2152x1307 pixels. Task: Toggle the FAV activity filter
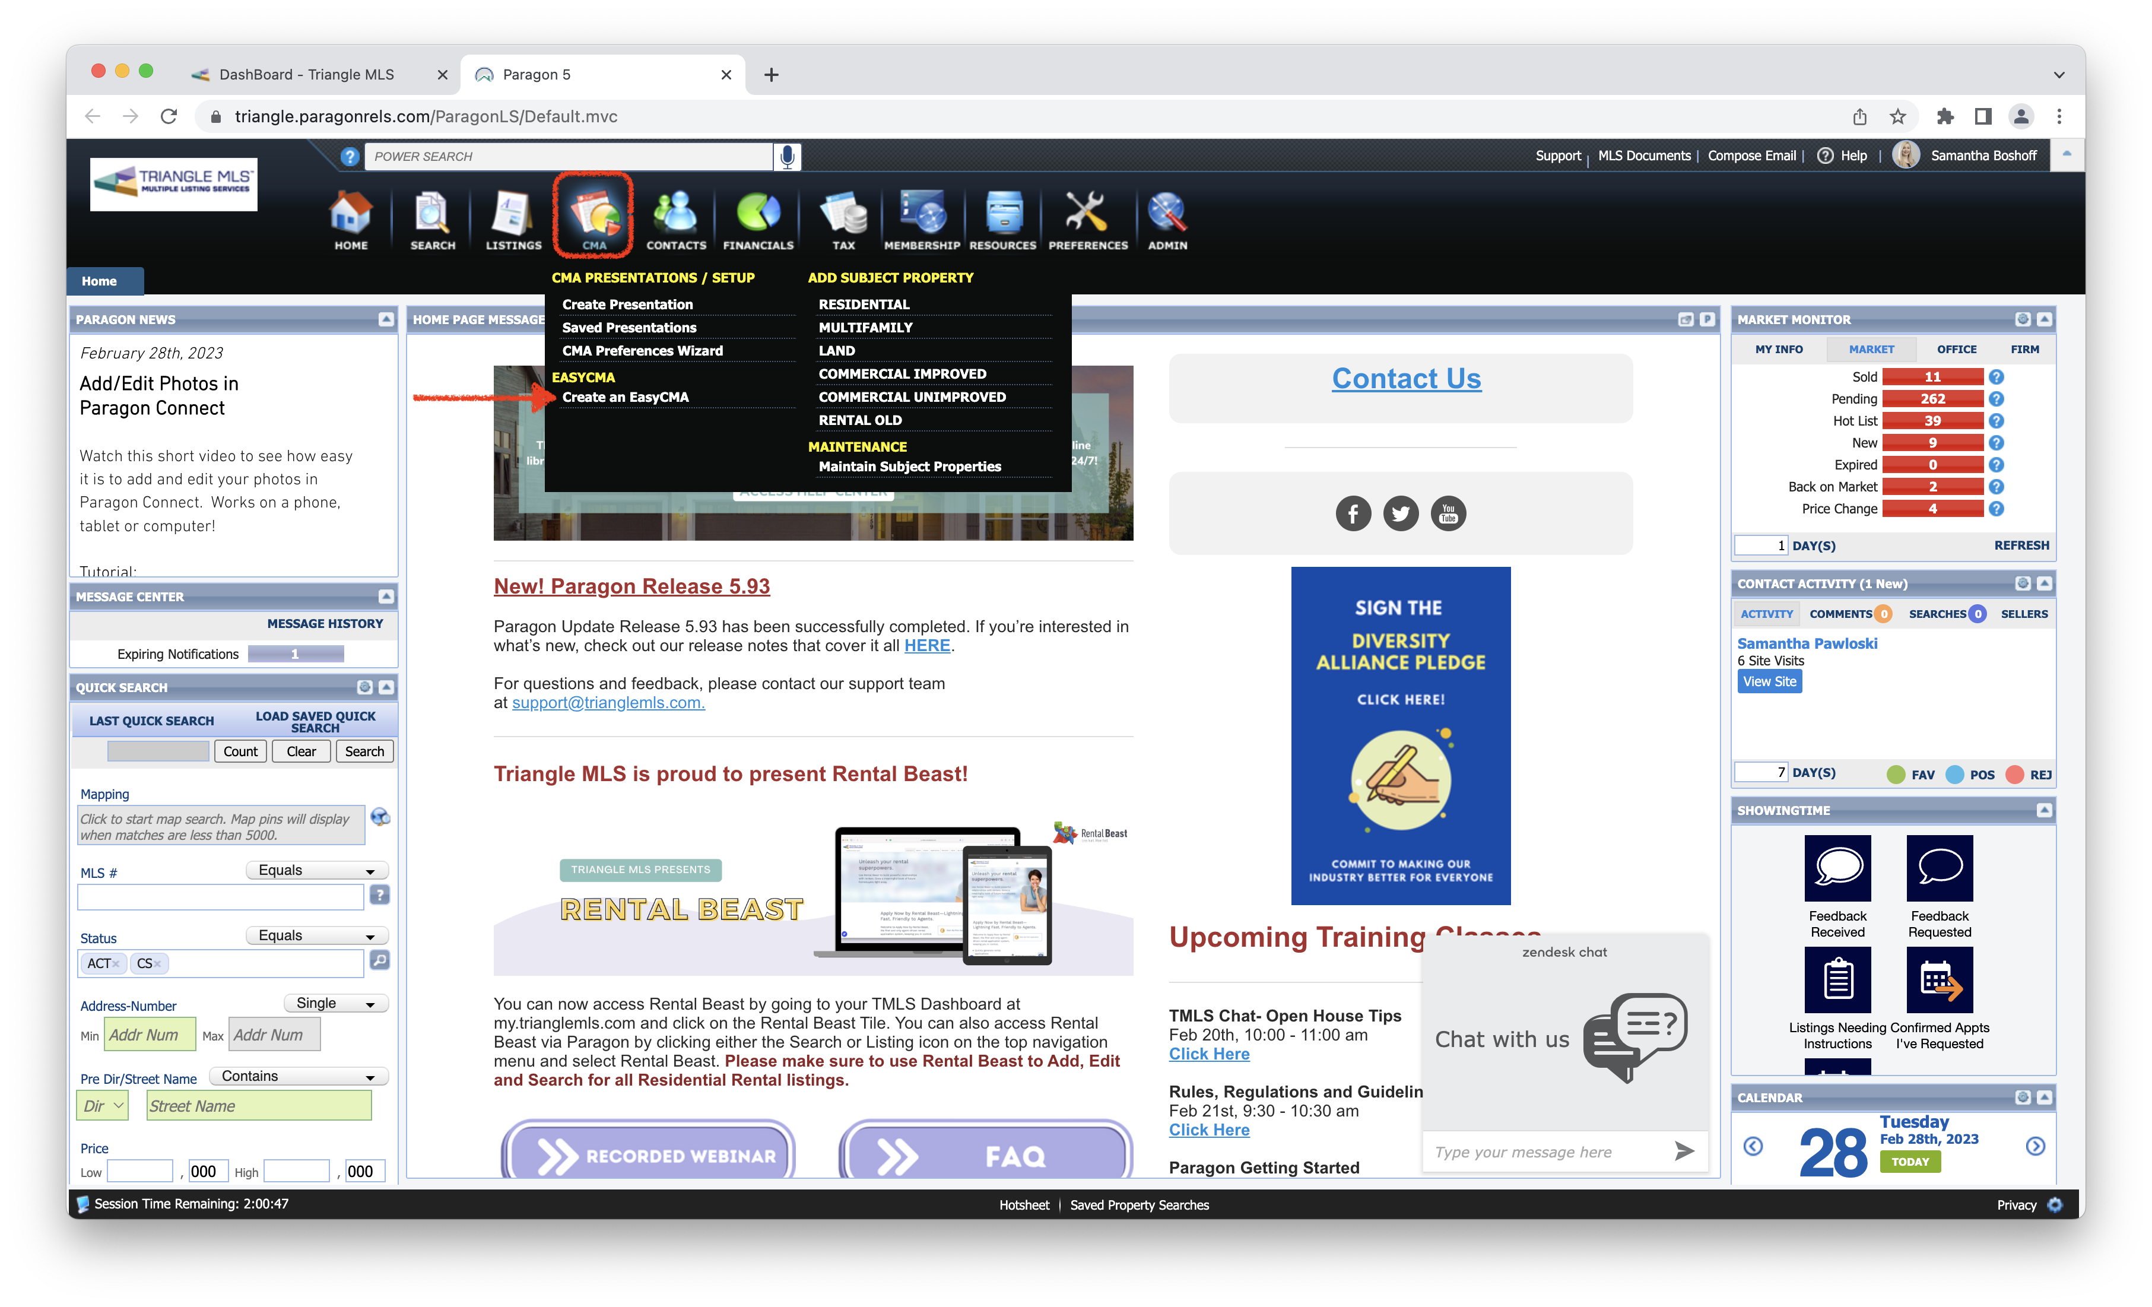1910,774
